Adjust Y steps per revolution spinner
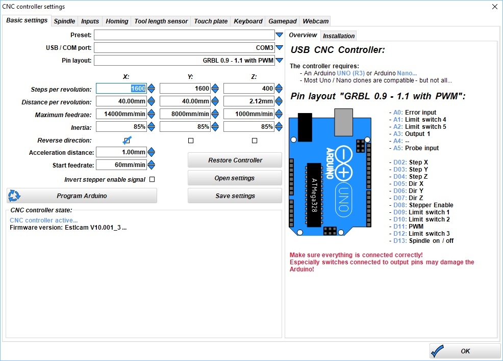 (x=215, y=89)
